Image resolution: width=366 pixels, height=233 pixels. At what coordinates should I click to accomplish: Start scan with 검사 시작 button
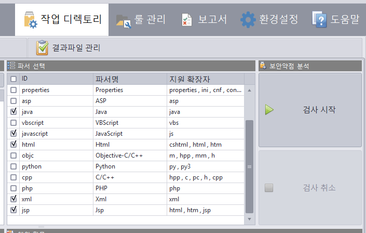tap(310, 110)
